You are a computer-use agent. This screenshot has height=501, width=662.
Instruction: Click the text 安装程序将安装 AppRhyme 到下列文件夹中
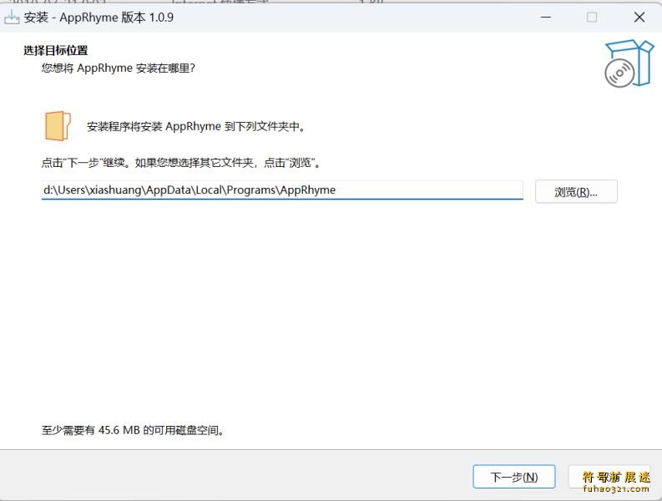[x=196, y=126]
